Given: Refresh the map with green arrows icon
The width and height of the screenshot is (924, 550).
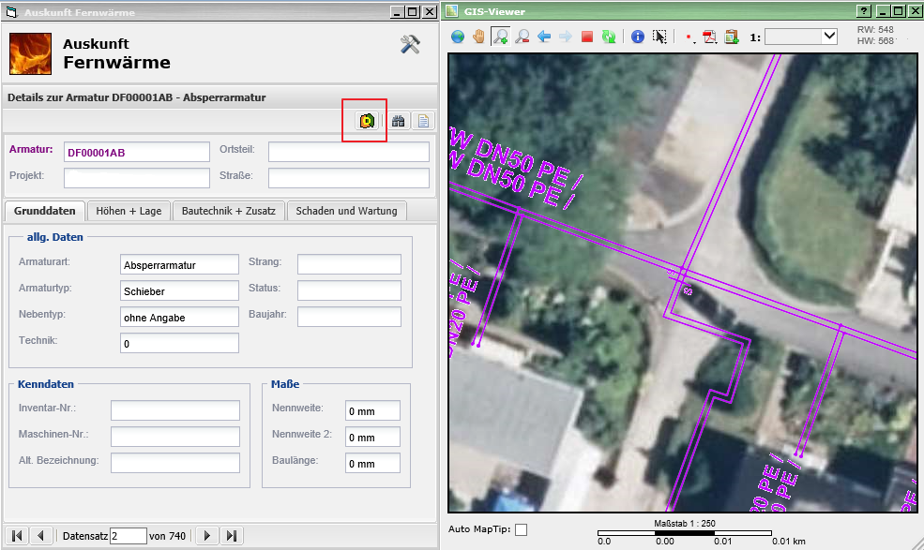Looking at the screenshot, I should pos(609,37).
